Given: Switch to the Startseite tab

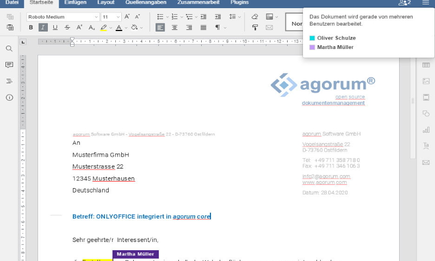Looking at the screenshot, I should point(41,3).
